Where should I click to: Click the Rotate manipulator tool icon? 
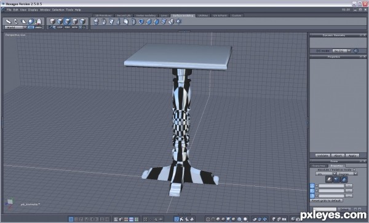[16, 22]
